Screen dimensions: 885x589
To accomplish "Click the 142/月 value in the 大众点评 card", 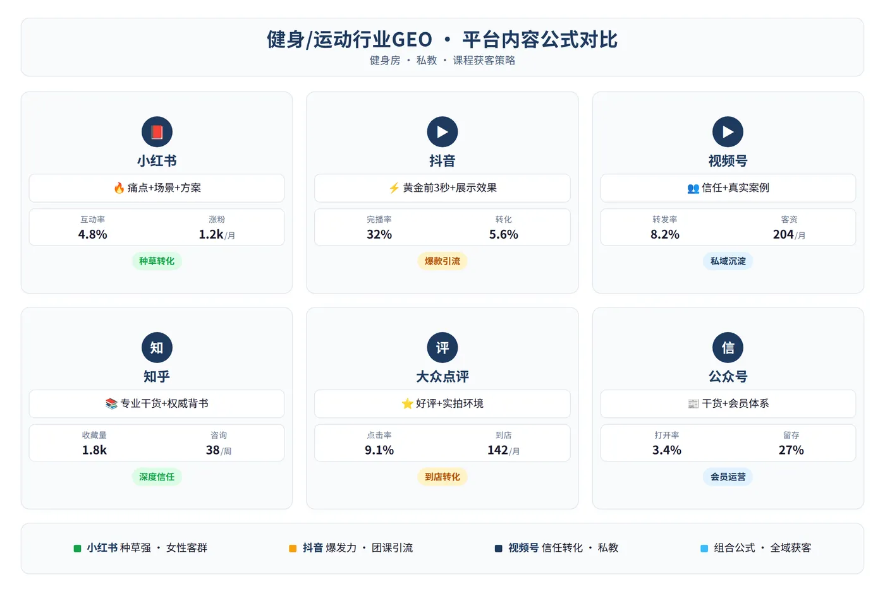I will 504,451.
